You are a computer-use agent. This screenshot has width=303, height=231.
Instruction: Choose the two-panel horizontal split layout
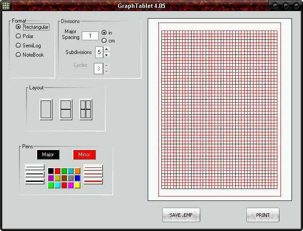tap(66, 109)
